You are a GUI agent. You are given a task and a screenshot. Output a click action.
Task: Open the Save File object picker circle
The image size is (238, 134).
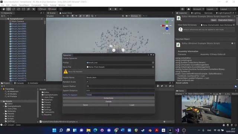pos(153,67)
